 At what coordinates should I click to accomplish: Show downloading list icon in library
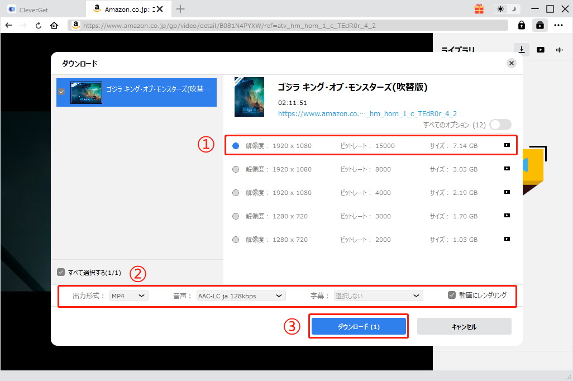coord(522,49)
